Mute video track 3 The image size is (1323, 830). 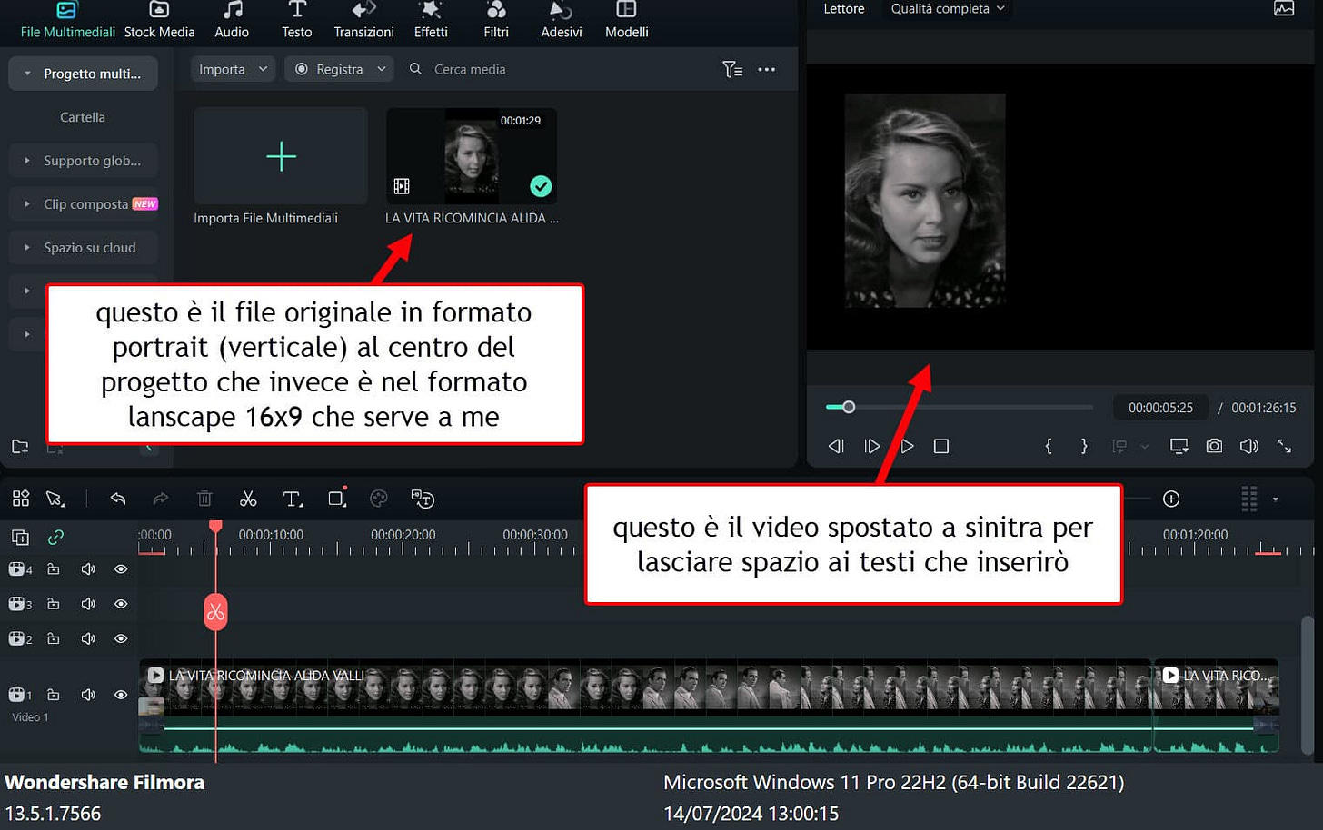(x=88, y=604)
